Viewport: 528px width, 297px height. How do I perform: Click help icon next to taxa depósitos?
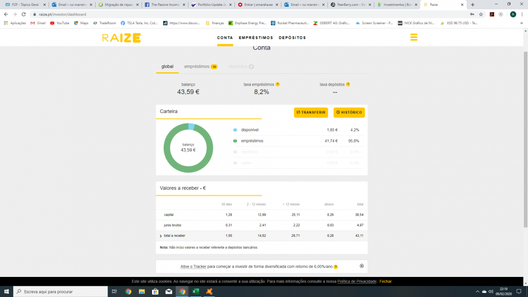point(348,84)
